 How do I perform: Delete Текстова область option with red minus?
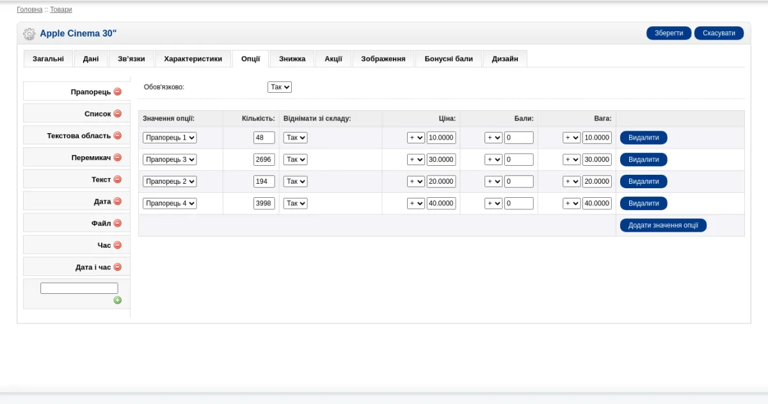point(117,136)
